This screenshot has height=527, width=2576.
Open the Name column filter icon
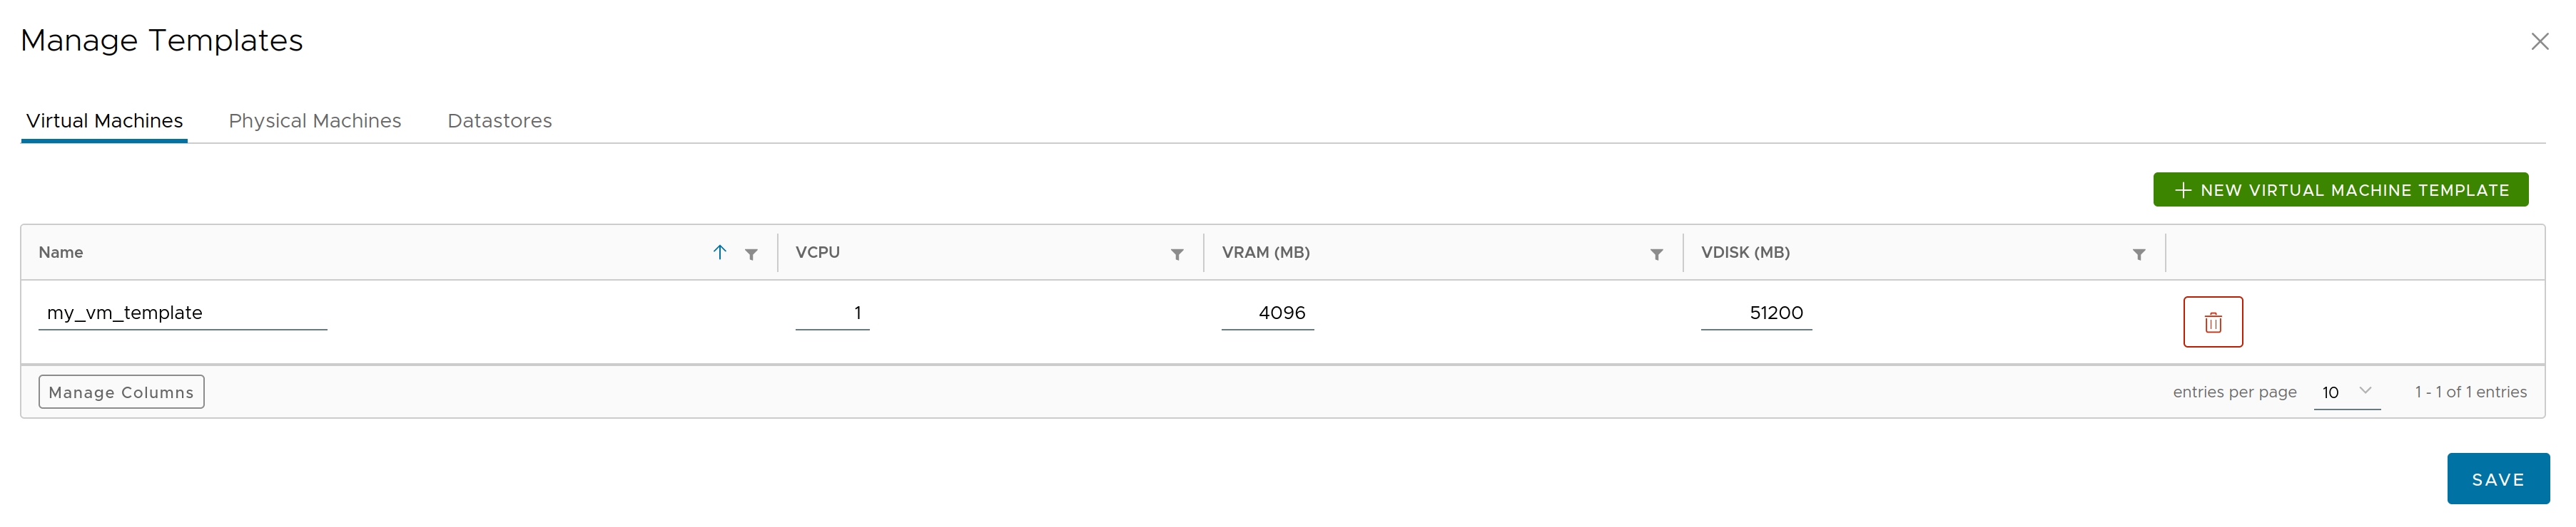point(751,254)
